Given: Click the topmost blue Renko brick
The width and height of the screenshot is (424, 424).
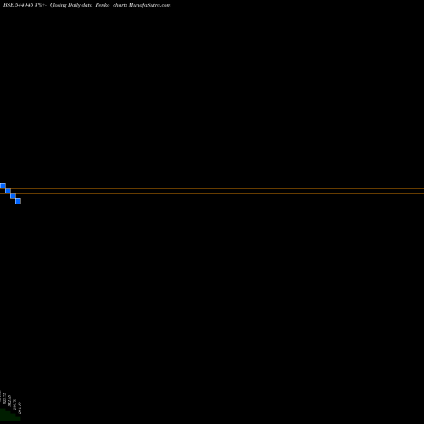Looking at the screenshot, I should (3, 186).
